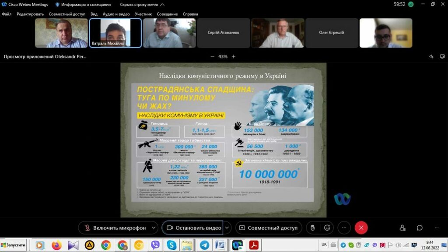Click 'Совместный доступ' share button
448x252 pixels.
[268, 228]
